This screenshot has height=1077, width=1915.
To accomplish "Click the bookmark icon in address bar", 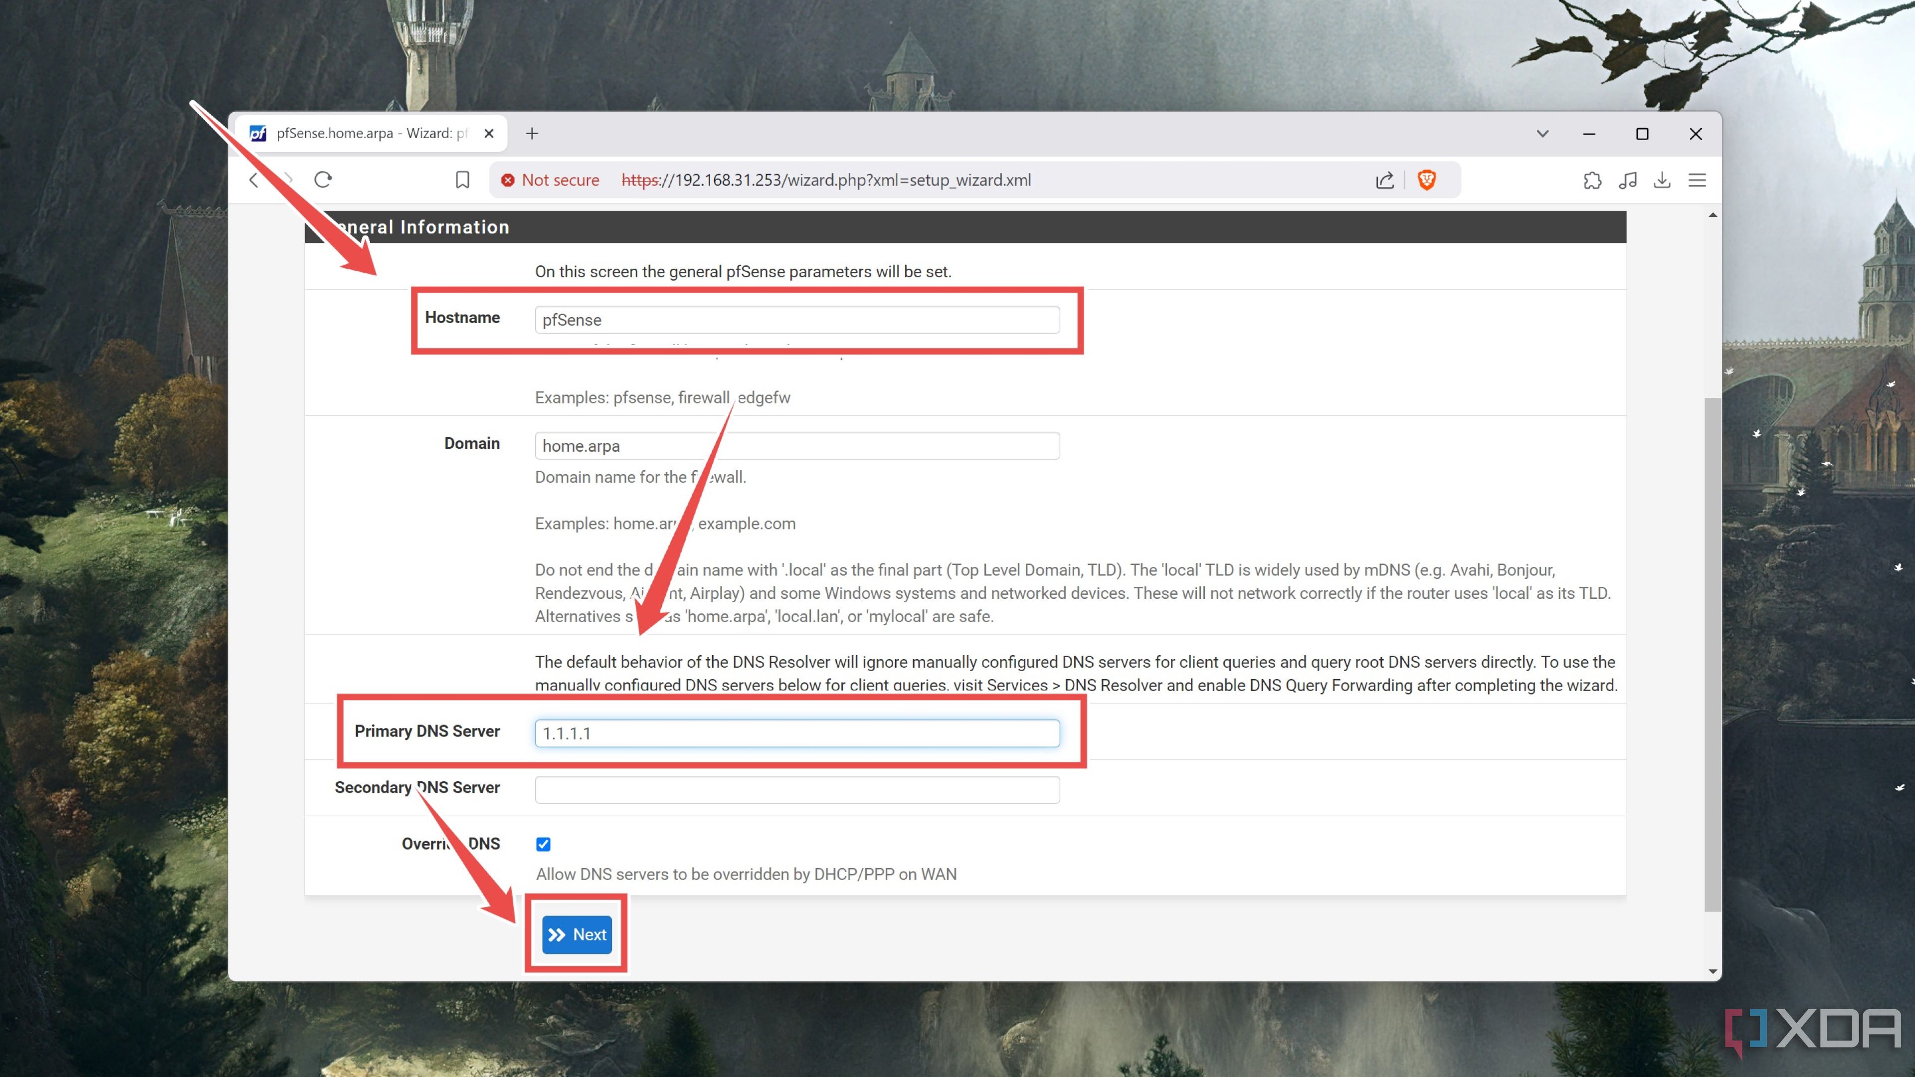I will click(462, 180).
